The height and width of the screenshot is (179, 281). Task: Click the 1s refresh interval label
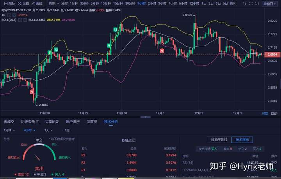(245, 4)
